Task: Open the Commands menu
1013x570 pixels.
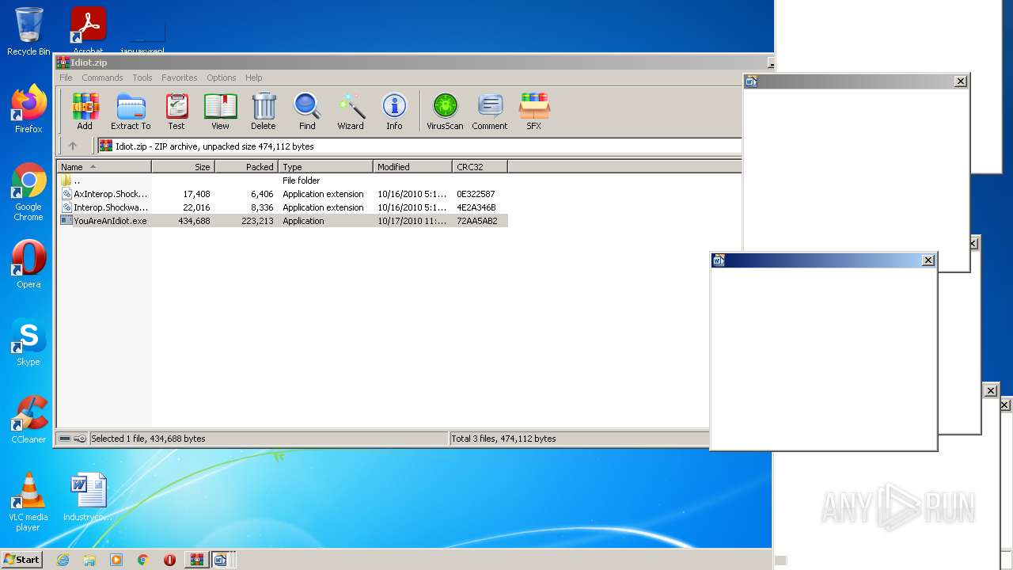Action: tap(102, 78)
